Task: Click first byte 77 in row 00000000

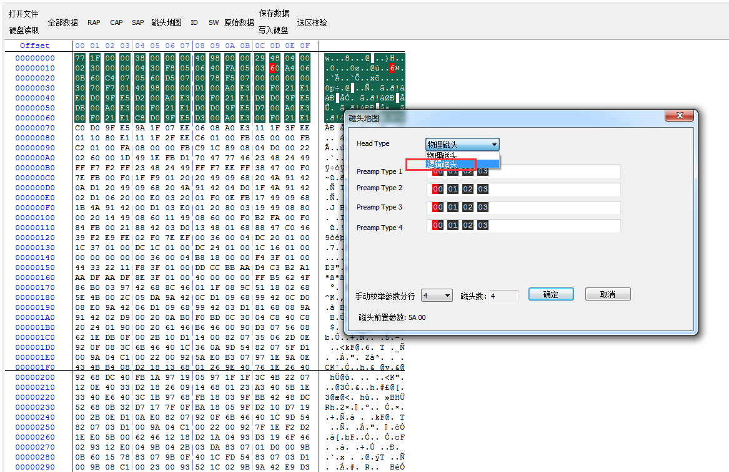Action: (80, 58)
